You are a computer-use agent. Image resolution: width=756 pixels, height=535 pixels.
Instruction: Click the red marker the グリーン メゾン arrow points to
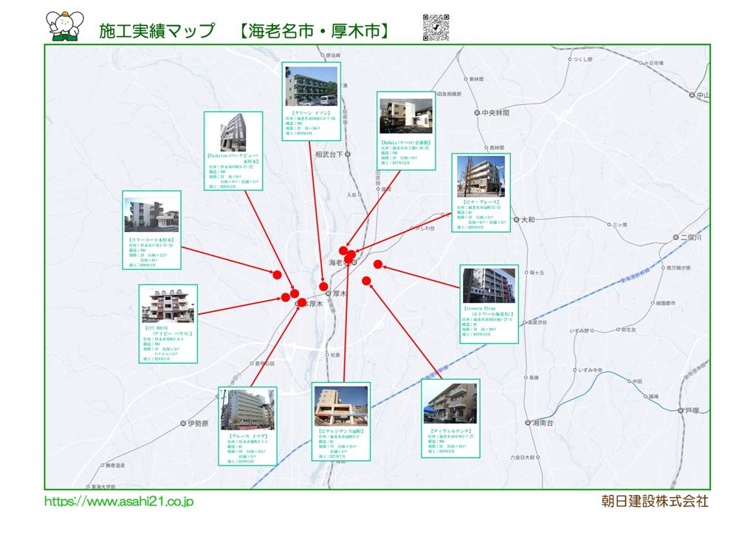(x=323, y=287)
